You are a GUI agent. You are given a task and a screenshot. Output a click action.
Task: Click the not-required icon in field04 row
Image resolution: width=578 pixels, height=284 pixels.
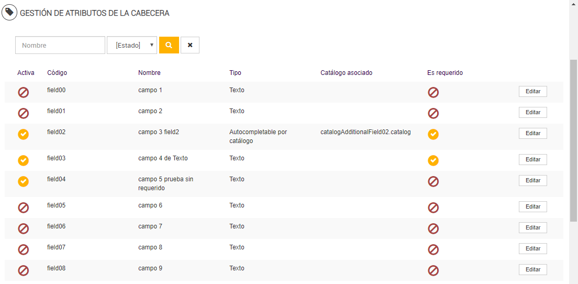(433, 181)
